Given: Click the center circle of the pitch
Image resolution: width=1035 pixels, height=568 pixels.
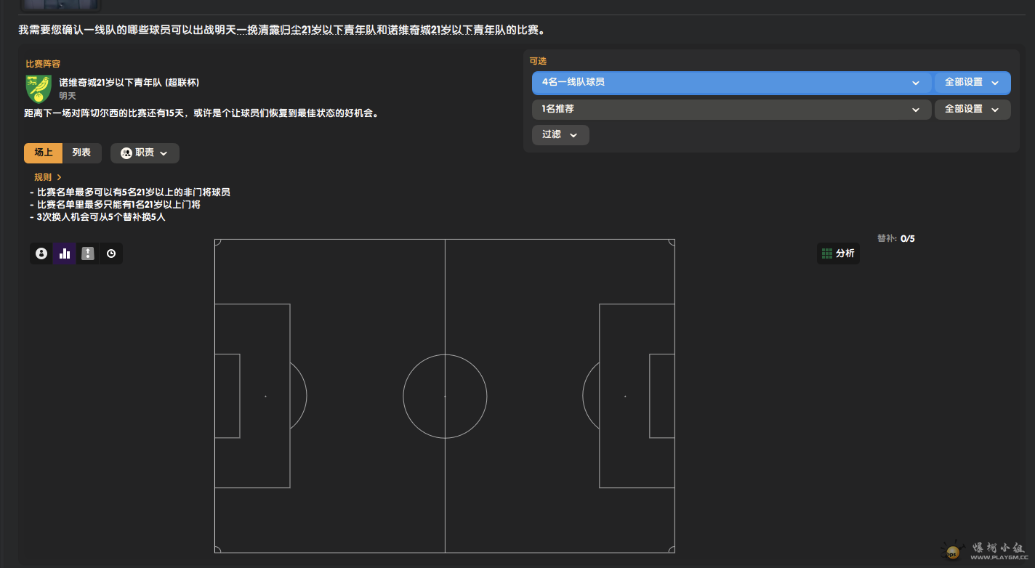Looking at the screenshot, I should 445,396.
